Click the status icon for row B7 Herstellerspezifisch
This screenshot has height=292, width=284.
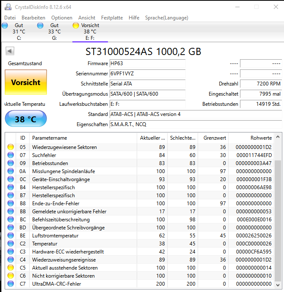point(11,195)
